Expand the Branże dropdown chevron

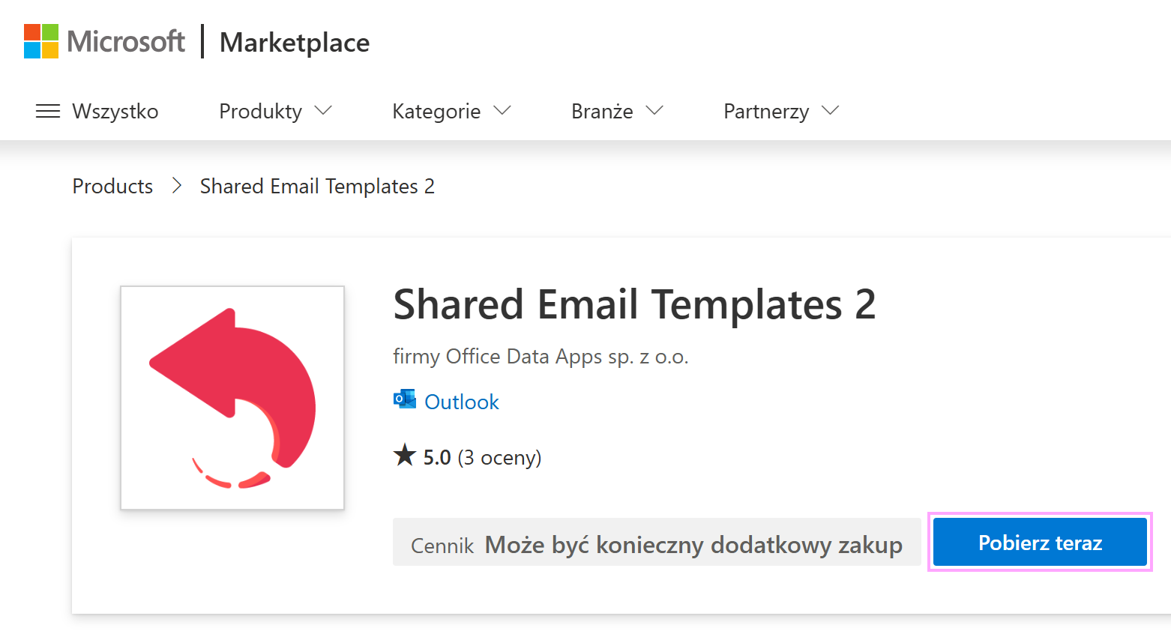pos(654,111)
